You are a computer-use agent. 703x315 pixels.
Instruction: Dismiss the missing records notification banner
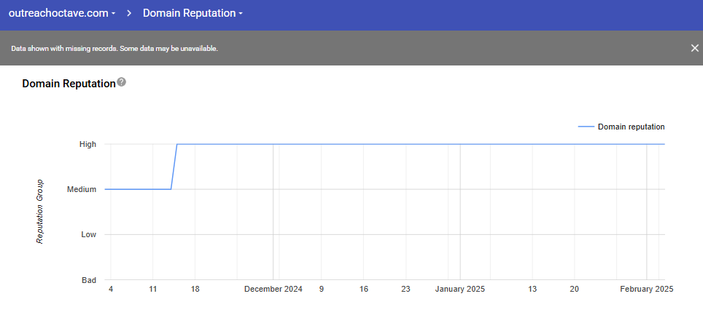tap(694, 48)
